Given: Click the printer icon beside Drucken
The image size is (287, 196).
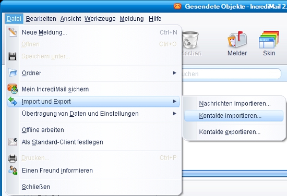Looking at the screenshot, I should coord(13,158).
